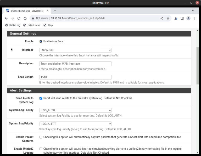Uncheck the Enable interface checkbox
201x156 pixels.
pos(41,42)
